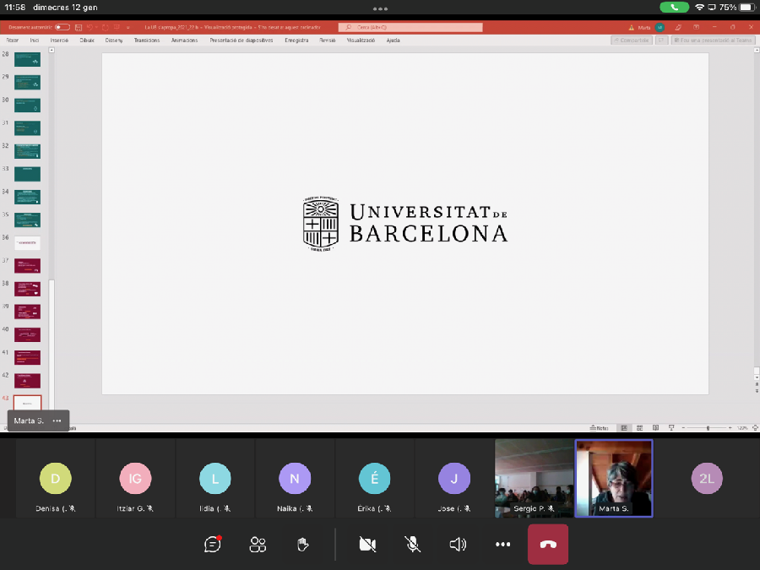Toggle the autosave switch in PowerPoint
The width and height of the screenshot is (760, 570).
(62, 27)
